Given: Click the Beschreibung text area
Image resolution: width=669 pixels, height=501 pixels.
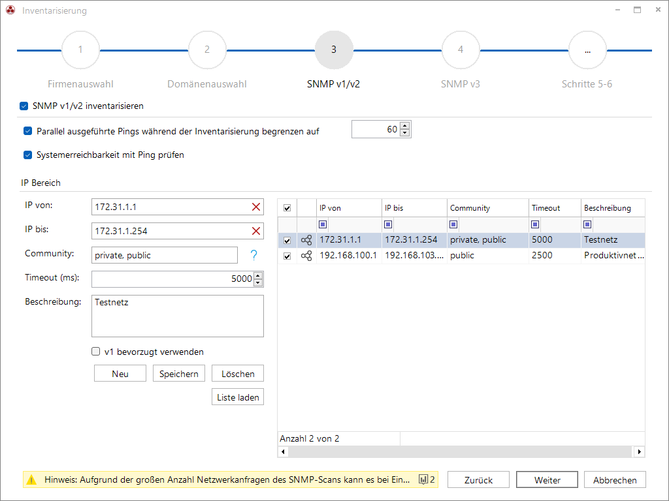Looking at the screenshot, I should (178, 316).
